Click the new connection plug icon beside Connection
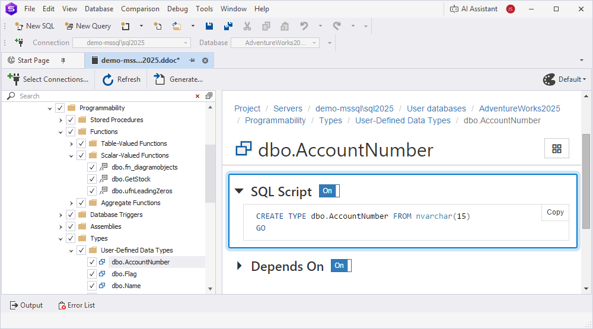 click(x=19, y=42)
